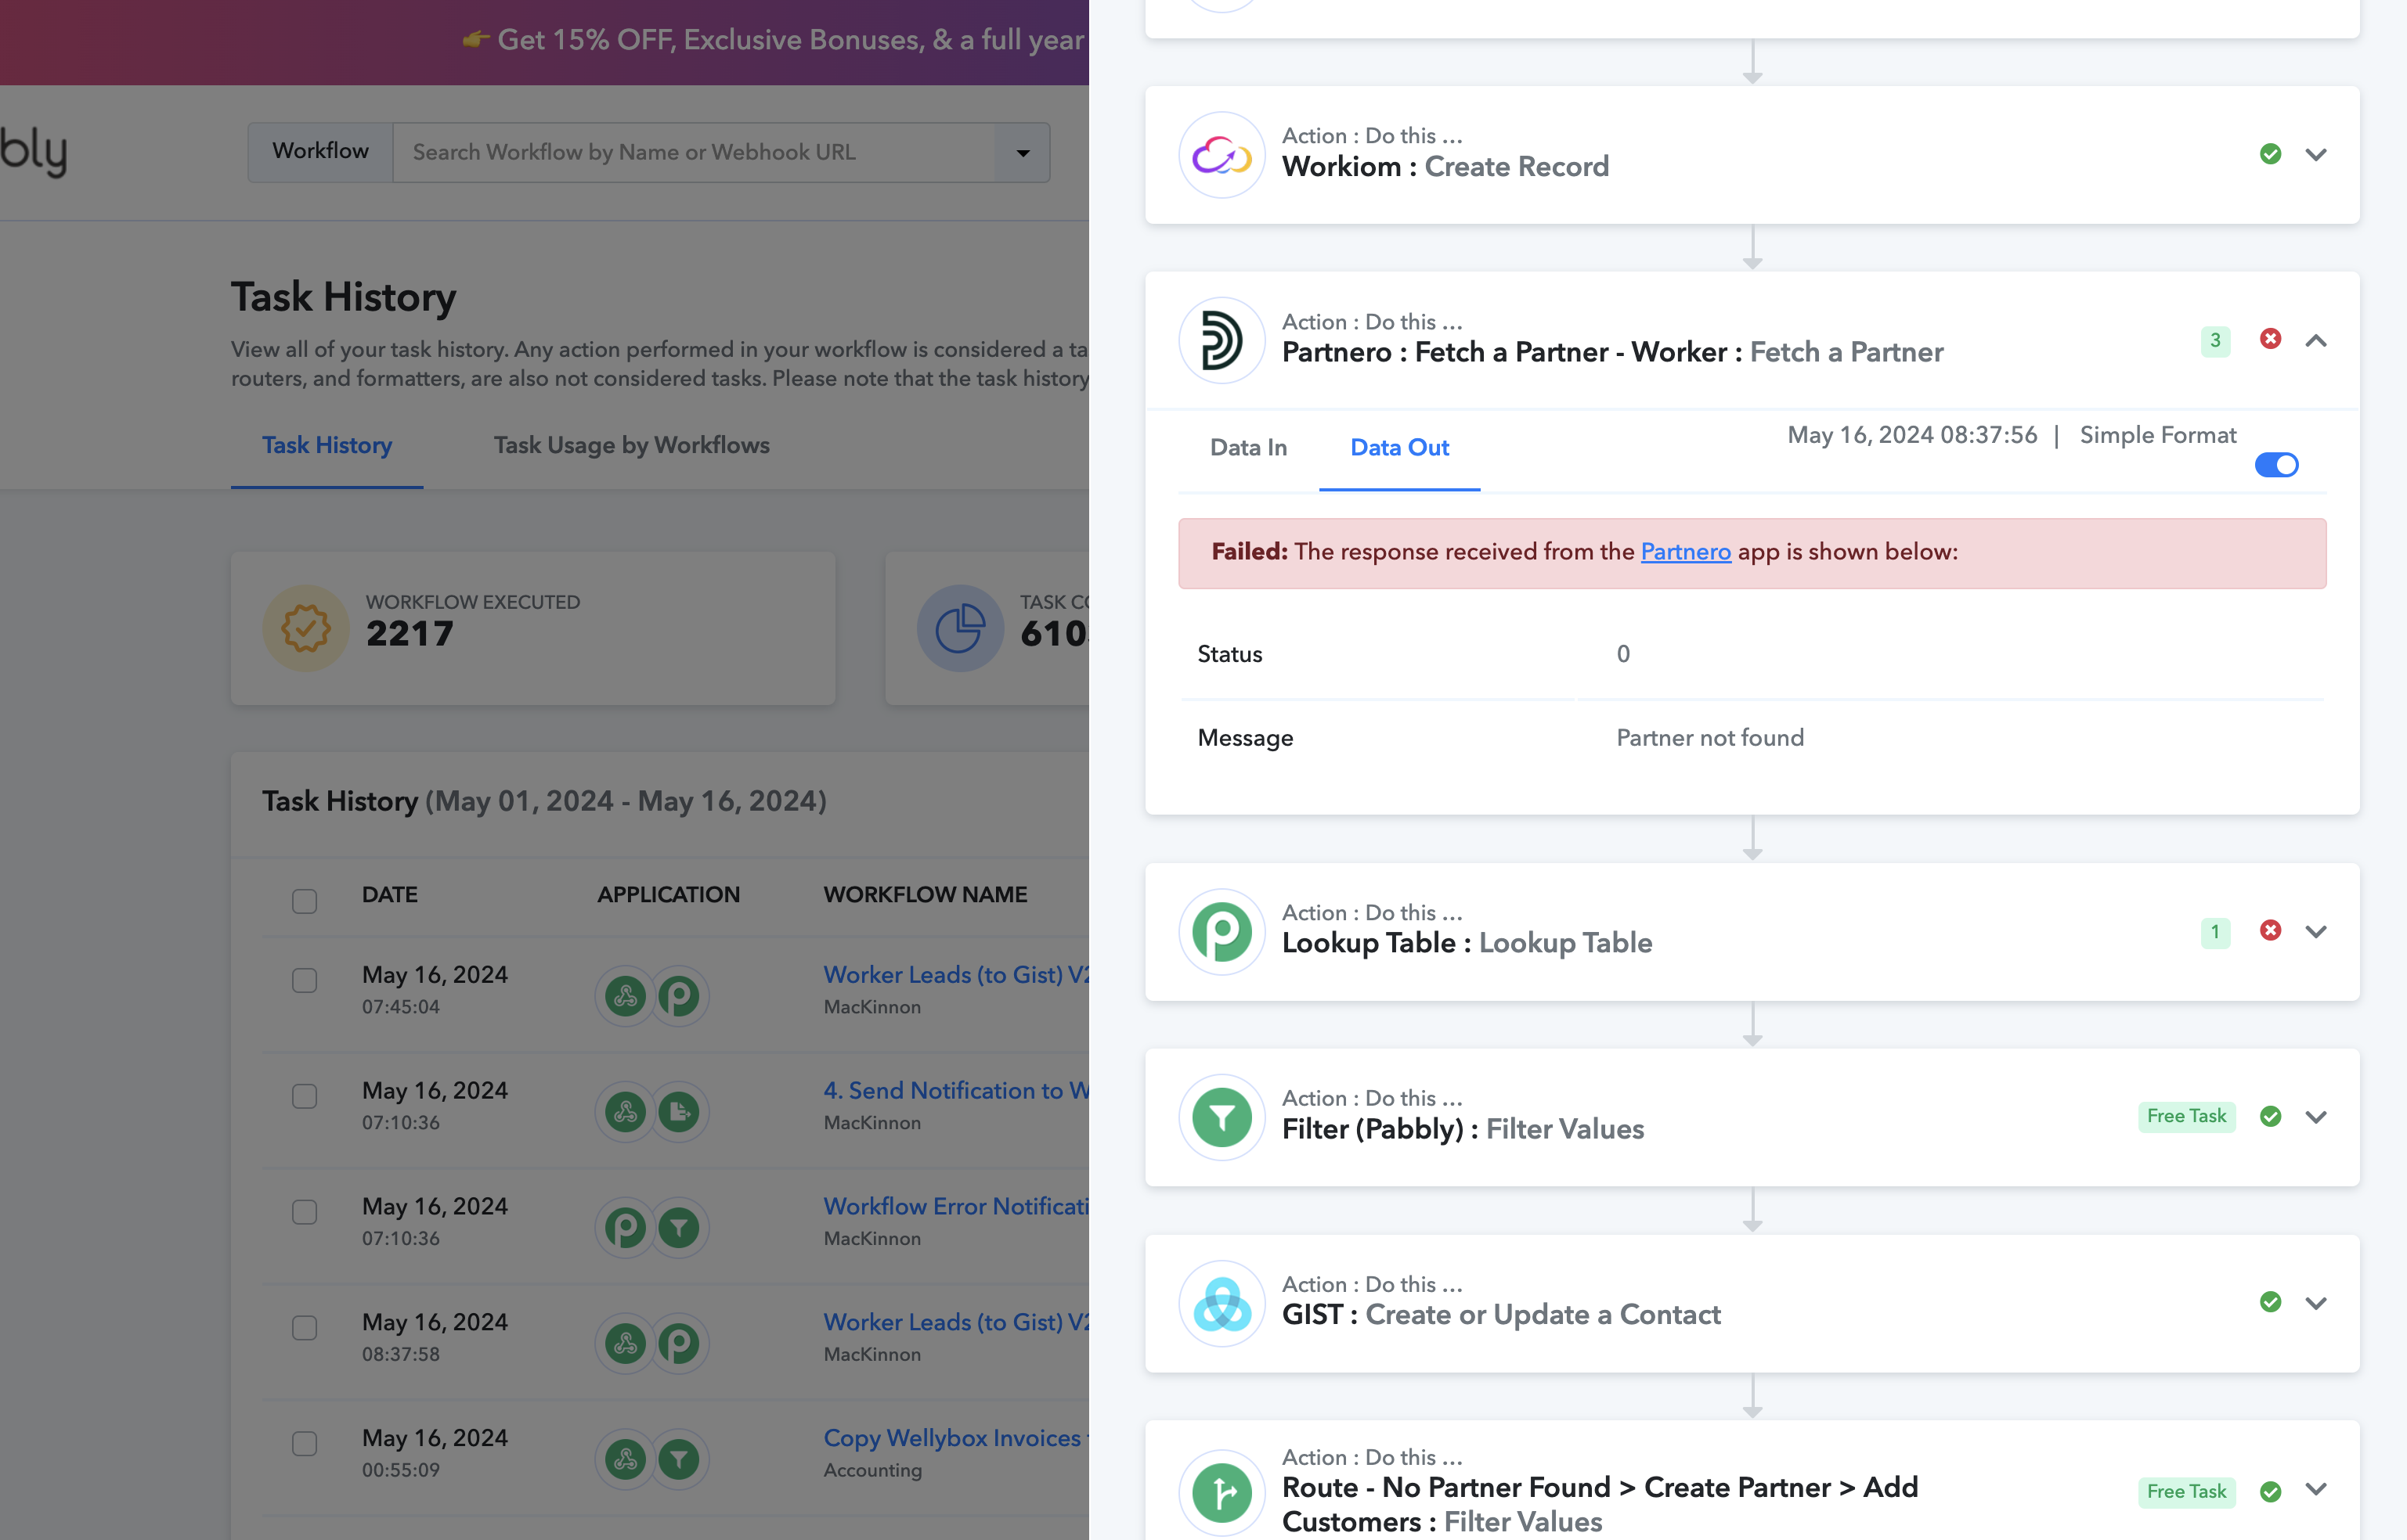Viewport: 2407px width, 1540px height.
Task: Click Pabbly icon in 08:37:58 row
Action: click(x=680, y=1344)
